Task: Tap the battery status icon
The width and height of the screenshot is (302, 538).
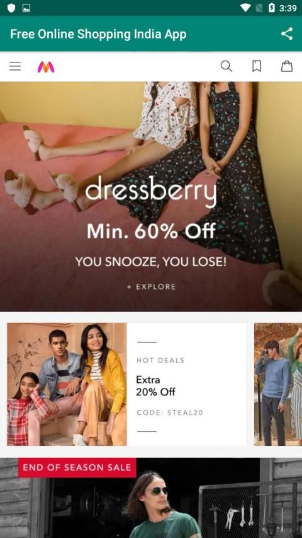Action: click(x=272, y=8)
